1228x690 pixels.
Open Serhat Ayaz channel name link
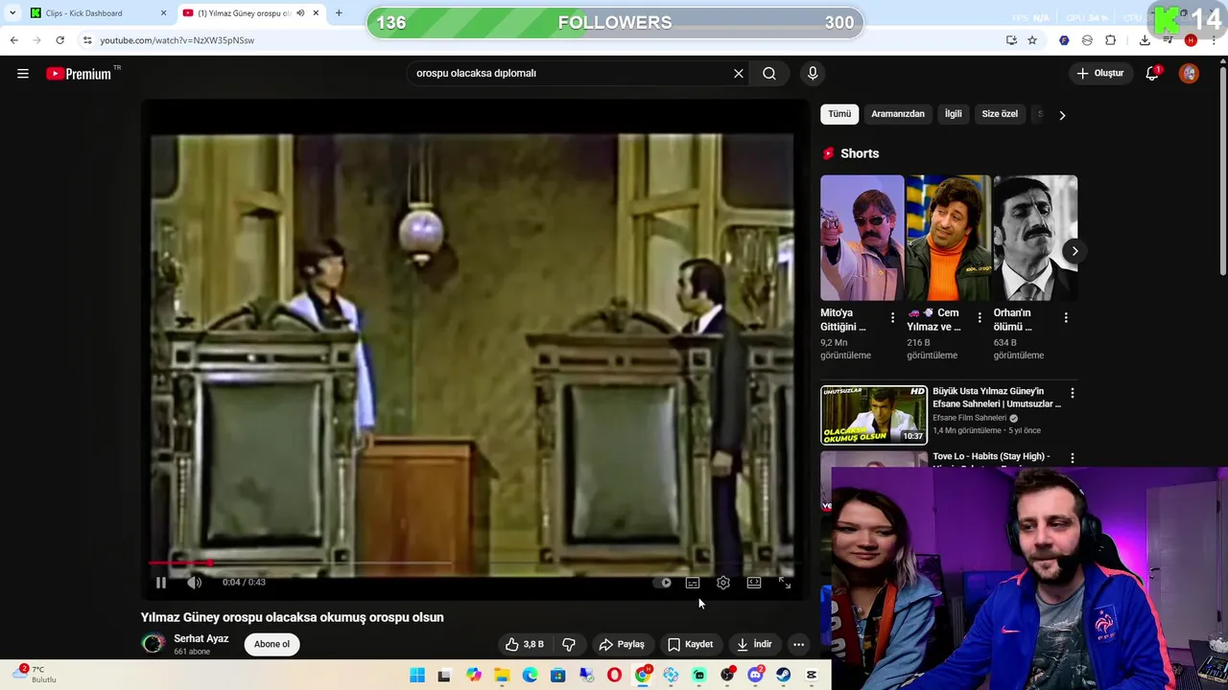click(201, 638)
